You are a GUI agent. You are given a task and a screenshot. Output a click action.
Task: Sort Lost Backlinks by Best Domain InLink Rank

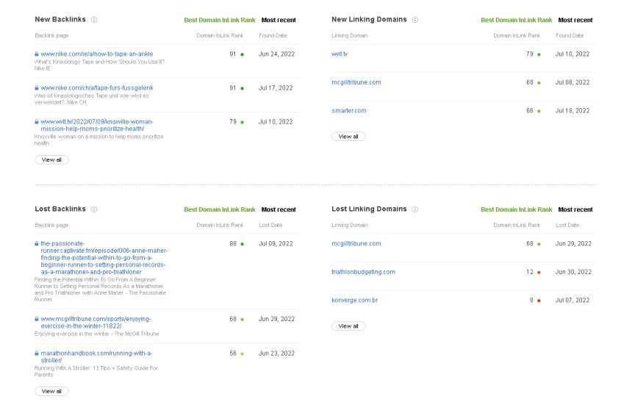click(x=219, y=209)
